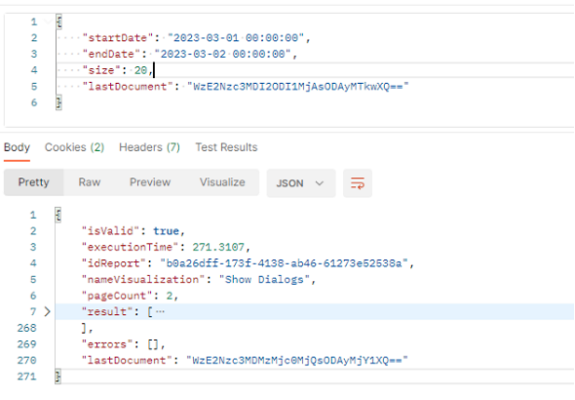The width and height of the screenshot is (575, 400).
Task: Click the "nameVisualization" key
Action: pyautogui.click(x=143, y=280)
